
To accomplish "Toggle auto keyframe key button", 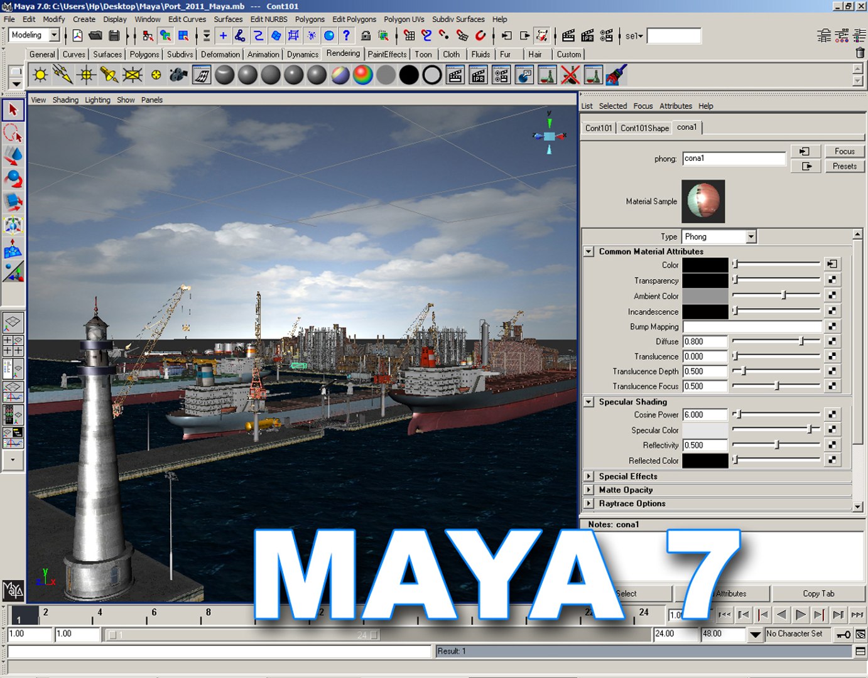I will (x=843, y=635).
